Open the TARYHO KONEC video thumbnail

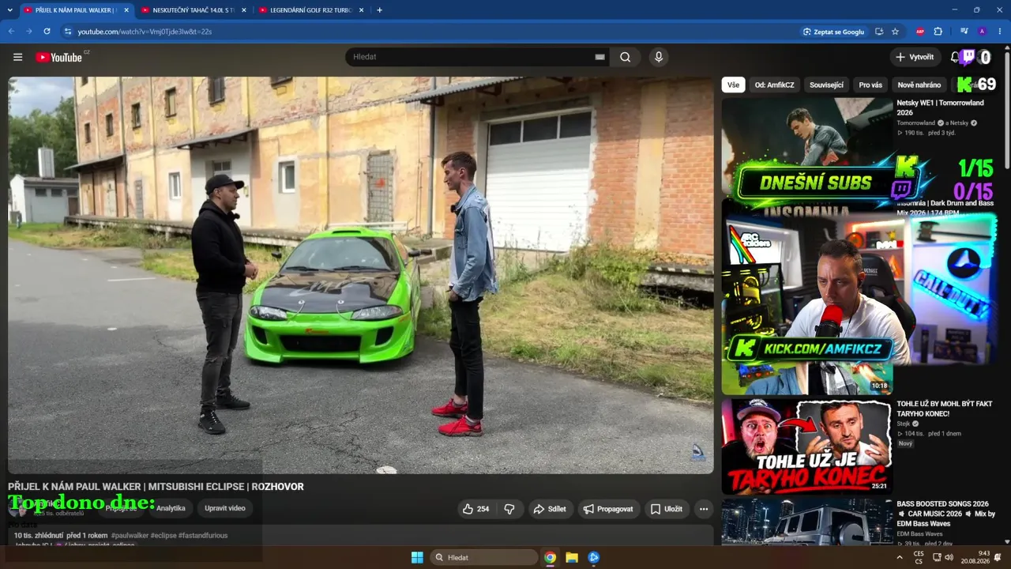point(806,446)
